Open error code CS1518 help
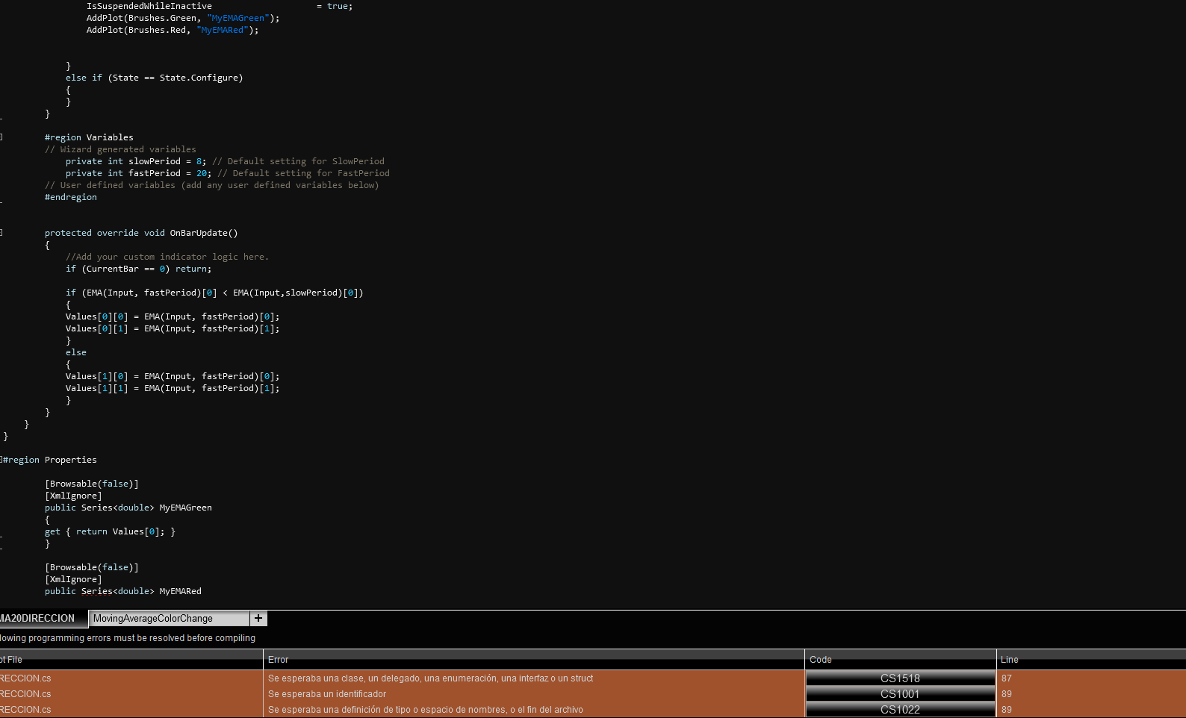Viewport: 1186px width, 718px height. [900, 678]
